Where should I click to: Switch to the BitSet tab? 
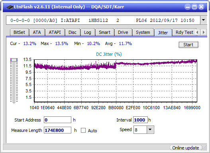tap(19, 32)
